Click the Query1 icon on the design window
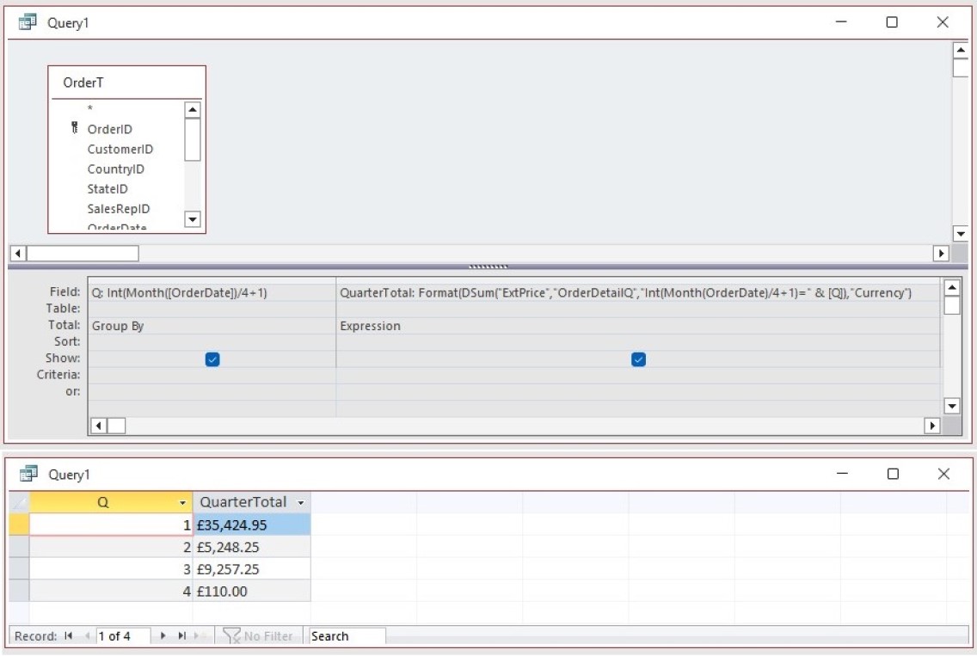 pyautogui.click(x=27, y=21)
